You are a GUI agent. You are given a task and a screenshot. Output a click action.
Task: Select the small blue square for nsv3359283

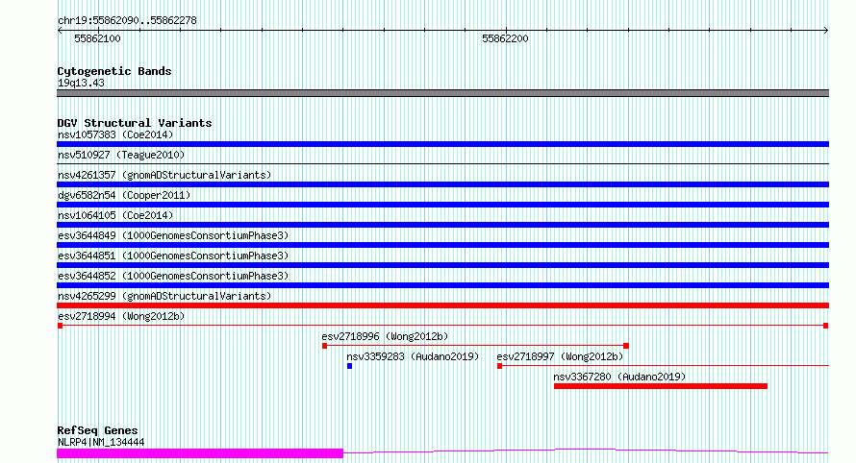tap(349, 366)
